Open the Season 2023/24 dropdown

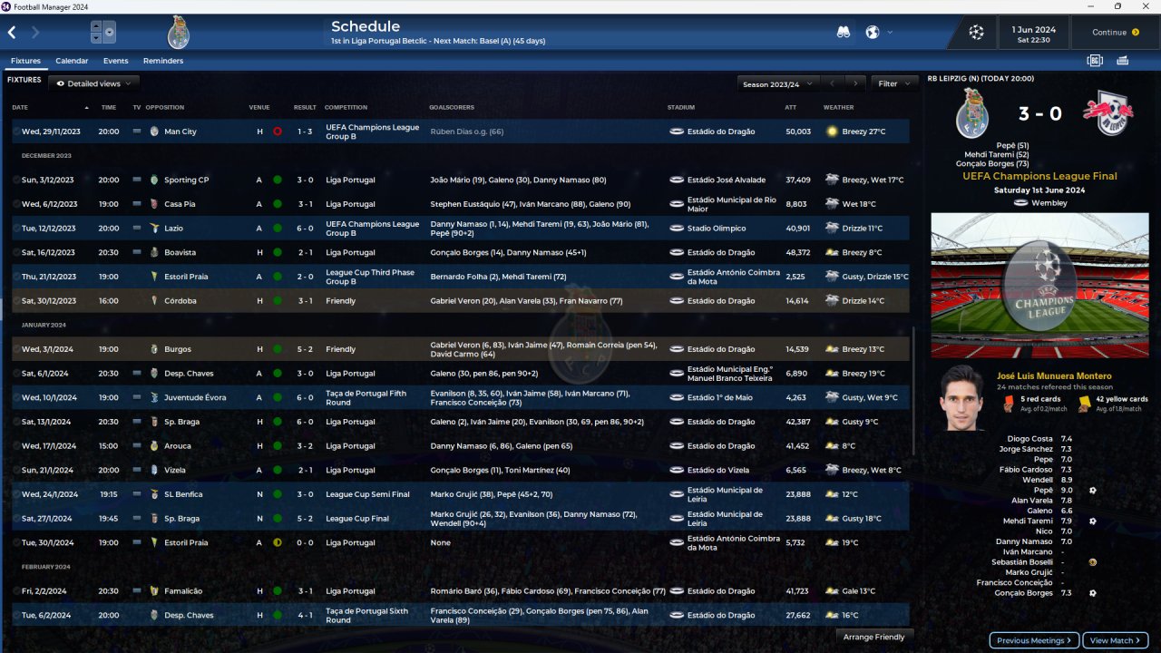pyautogui.click(x=778, y=83)
